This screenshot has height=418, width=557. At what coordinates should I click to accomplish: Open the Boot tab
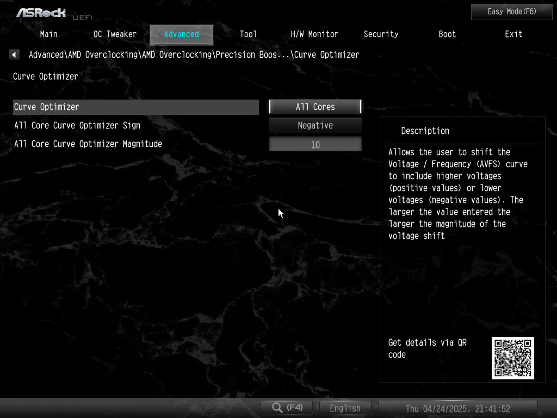(x=447, y=34)
